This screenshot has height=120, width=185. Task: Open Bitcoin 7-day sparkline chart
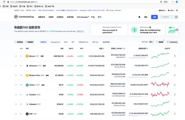click(x=160, y=56)
